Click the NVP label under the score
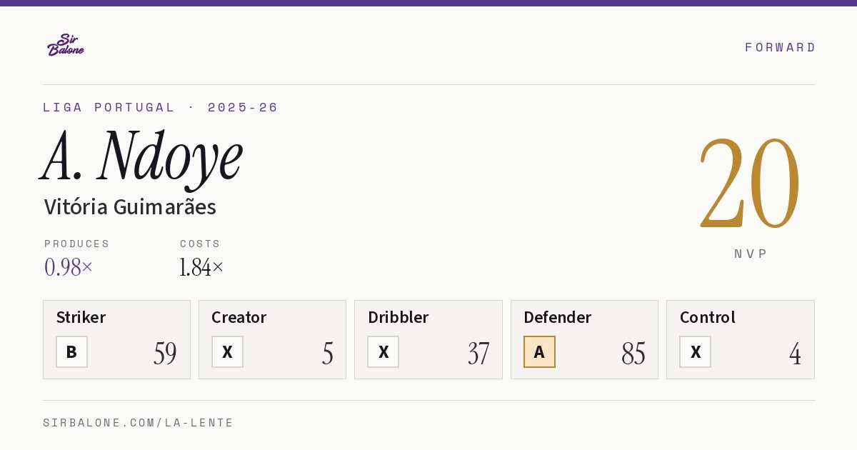Viewport: 857px width, 450px height. tap(751, 254)
